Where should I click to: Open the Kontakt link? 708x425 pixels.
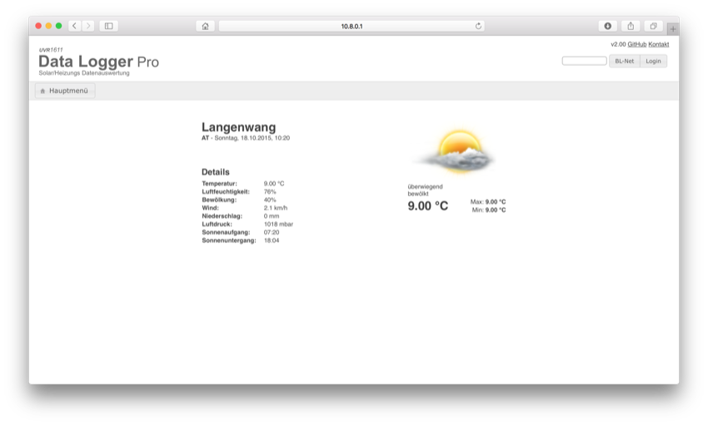point(659,44)
